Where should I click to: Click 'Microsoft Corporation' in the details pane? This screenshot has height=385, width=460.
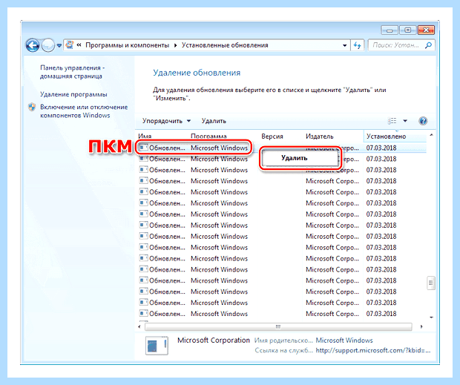click(214, 340)
